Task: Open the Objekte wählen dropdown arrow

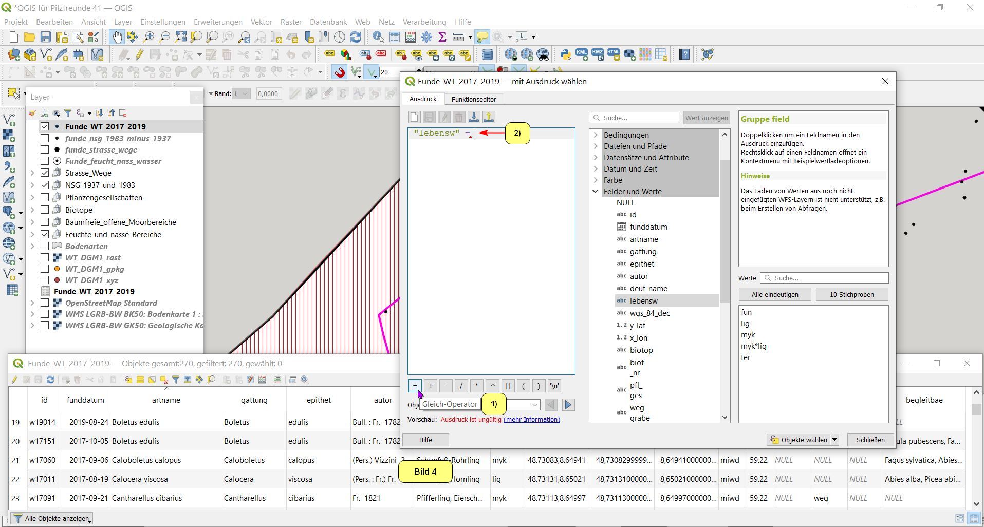Action: coord(834,440)
